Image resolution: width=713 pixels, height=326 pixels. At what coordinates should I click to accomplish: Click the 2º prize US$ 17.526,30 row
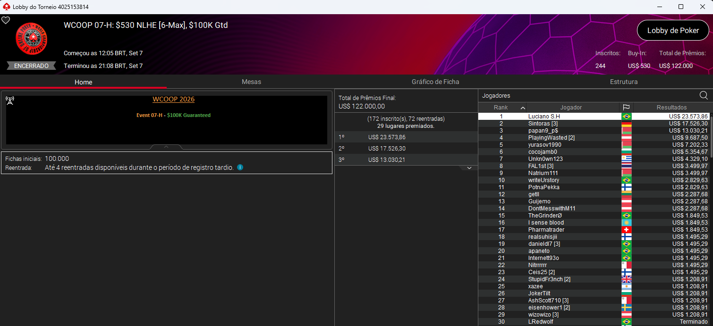(406, 149)
